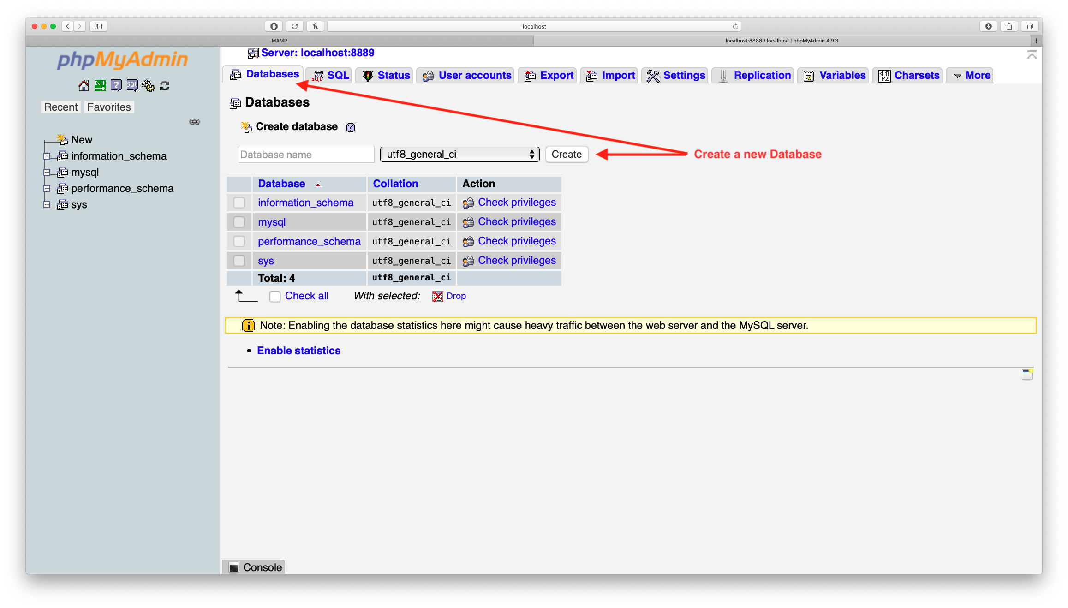Open the phpMyAdmin Home icon
Viewport: 1068px width, 608px height.
point(84,86)
